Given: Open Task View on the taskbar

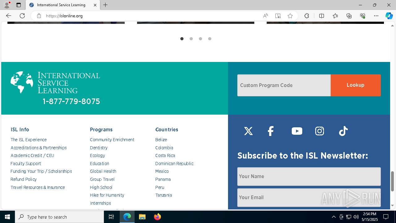Looking at the screenshot, I should (111, 217).
